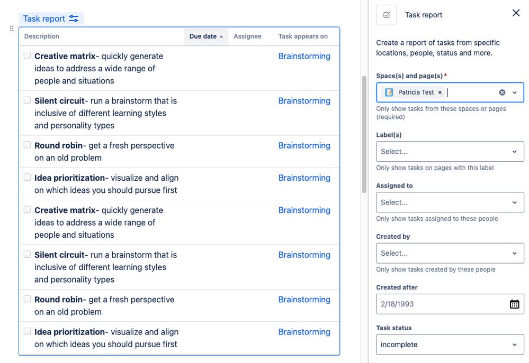Click the Task report filter settings icon

click(74, 18)
